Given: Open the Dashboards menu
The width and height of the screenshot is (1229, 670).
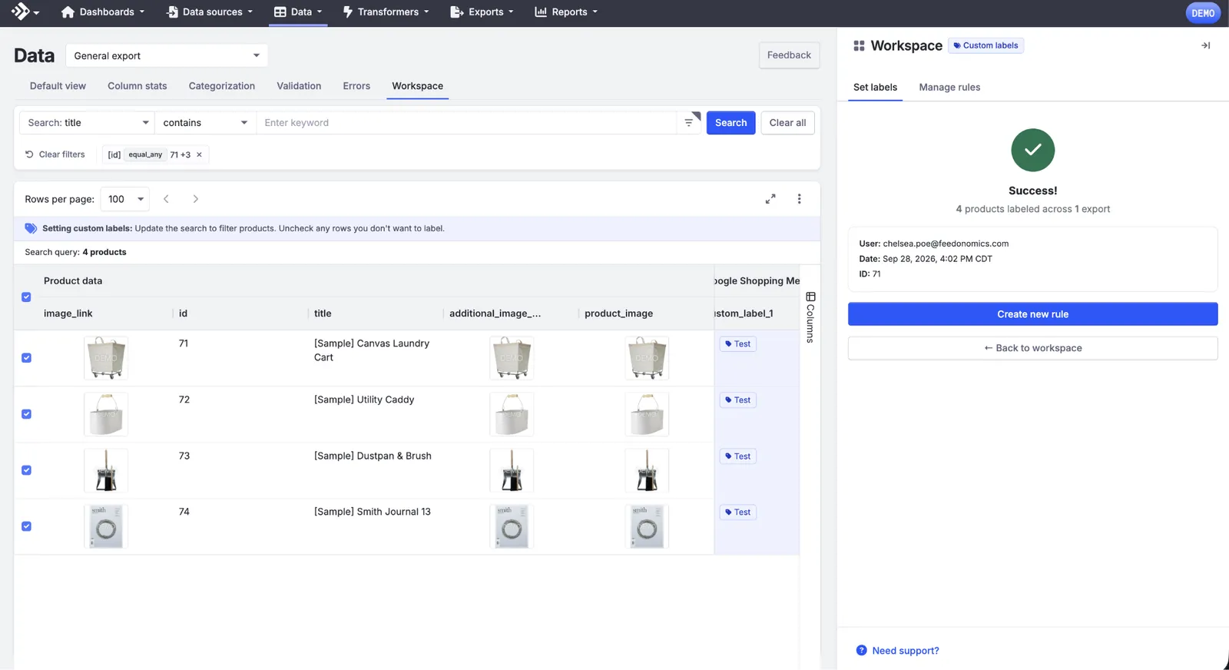Looking at the screenshot, I should 102,12.
